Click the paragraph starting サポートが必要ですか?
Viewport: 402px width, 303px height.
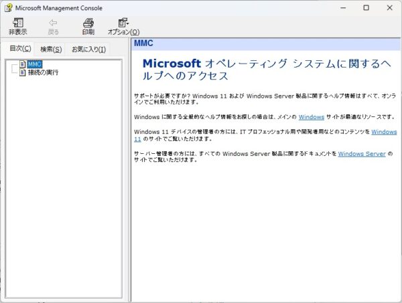click(x=265, y=99)
